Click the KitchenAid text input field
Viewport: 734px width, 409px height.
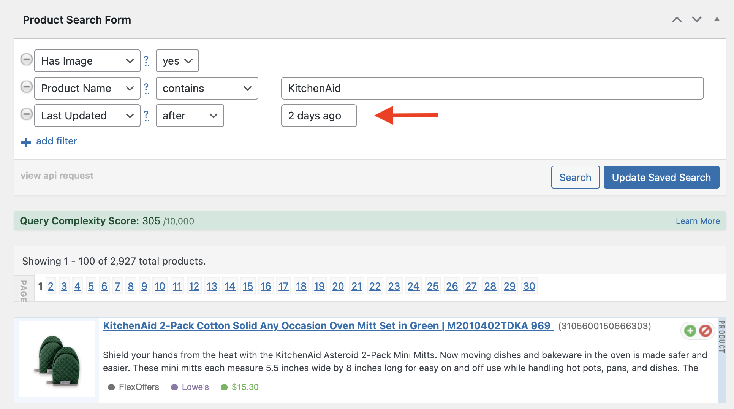point(492,88)
